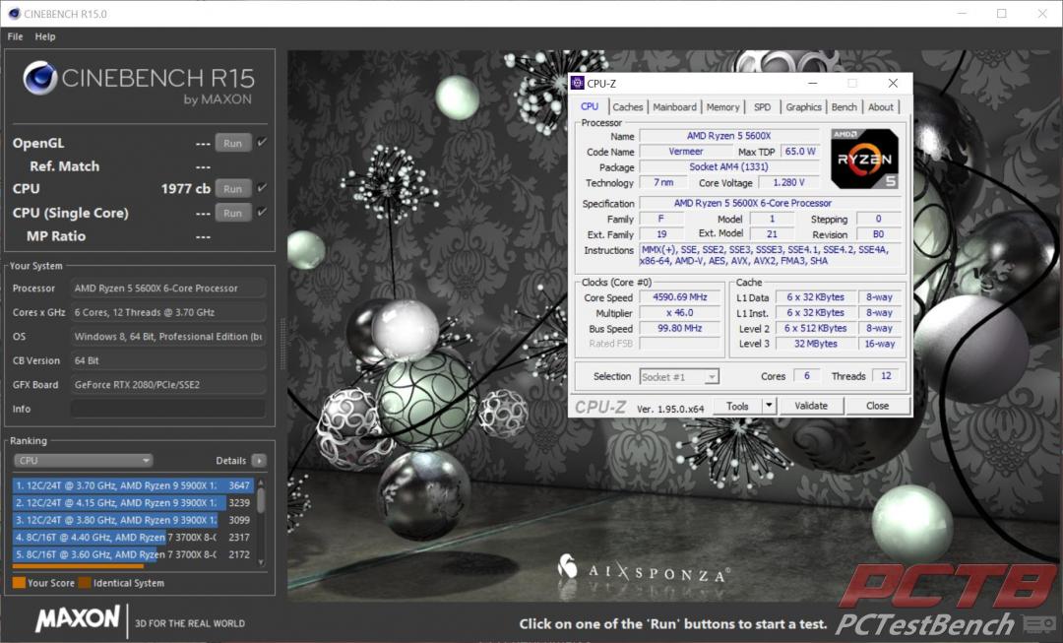The width and height of the screenshot is (1063, 643).
Task: Click the Cinebench title bar app icon
Action: click(x=14, y=13)
